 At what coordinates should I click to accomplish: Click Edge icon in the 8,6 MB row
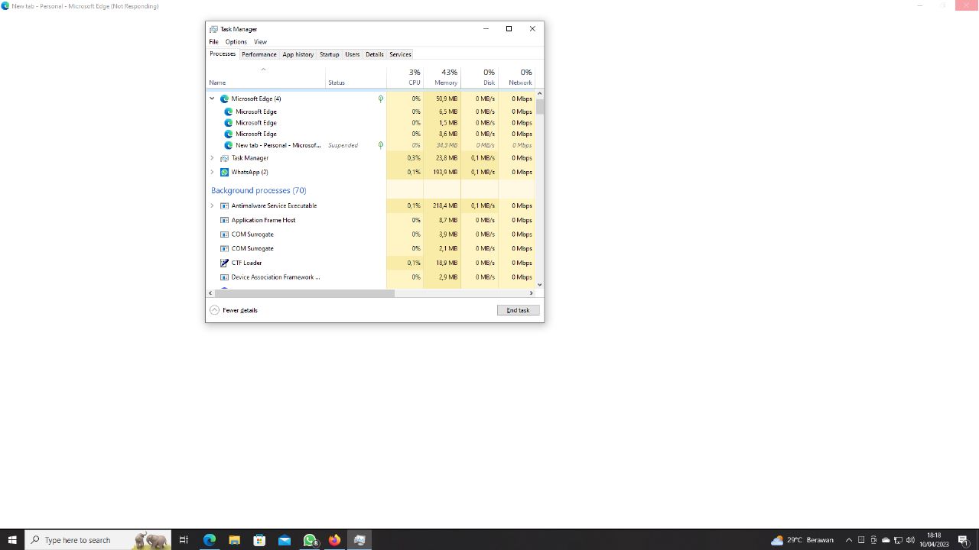(228, 134)
